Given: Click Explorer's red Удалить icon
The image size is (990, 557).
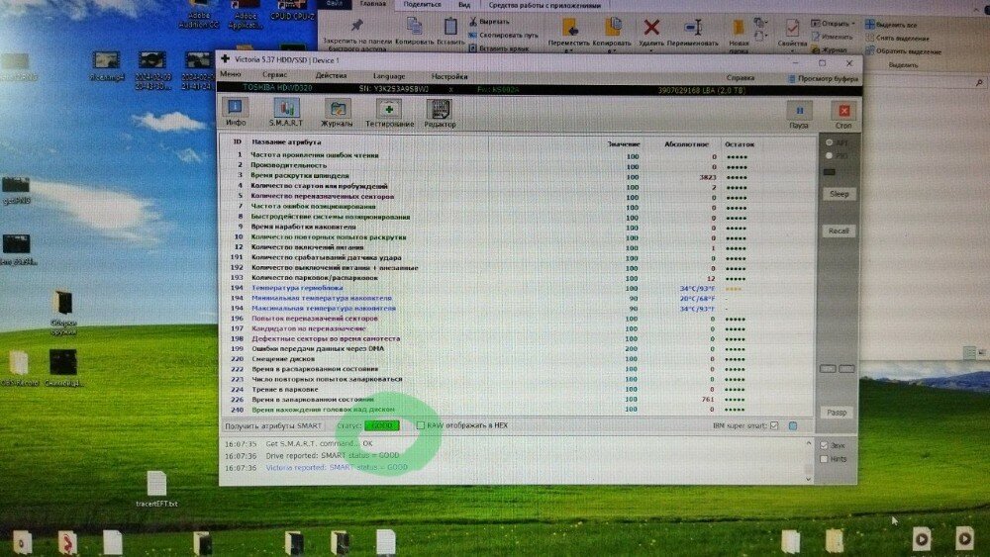Looking at the screenshot, I should (651, 27).
